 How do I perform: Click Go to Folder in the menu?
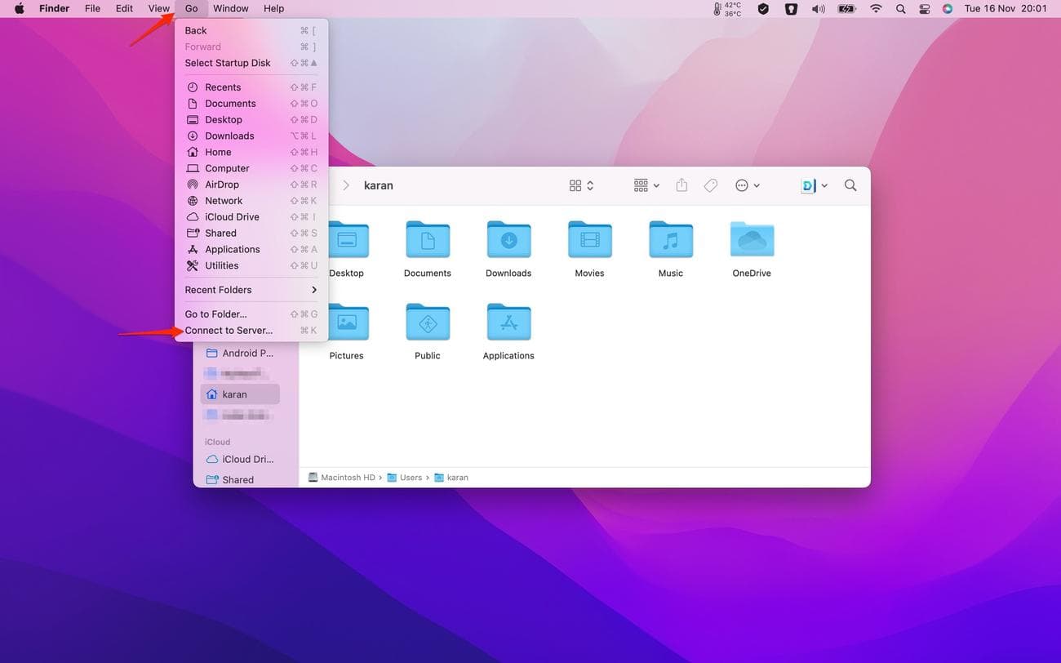click(215, 314)
